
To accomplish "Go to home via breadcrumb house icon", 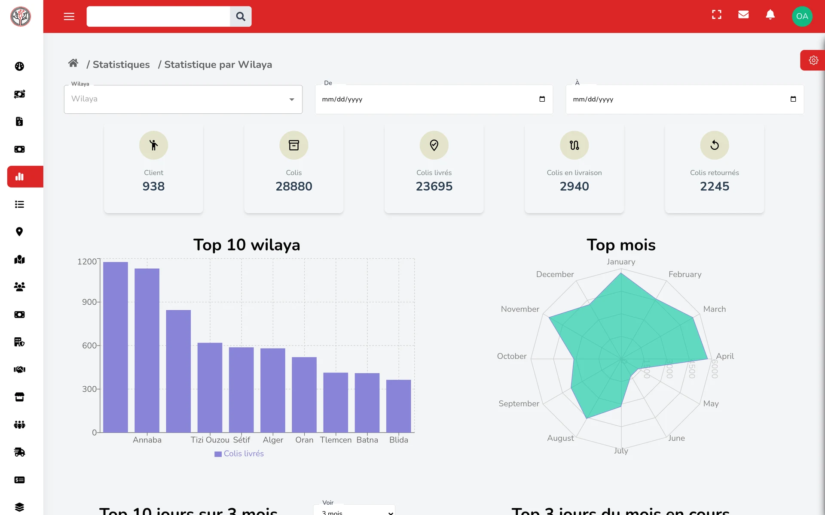I will 73,64.
